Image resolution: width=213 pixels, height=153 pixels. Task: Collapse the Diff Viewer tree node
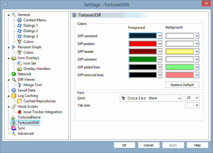pyautogui.click(x=8, y=80)
